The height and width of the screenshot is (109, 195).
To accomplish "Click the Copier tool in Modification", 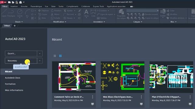I will (43, 14).
